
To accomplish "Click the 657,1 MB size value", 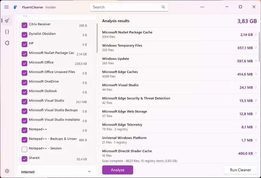I will pyautogui.click(x=245, y=48).
